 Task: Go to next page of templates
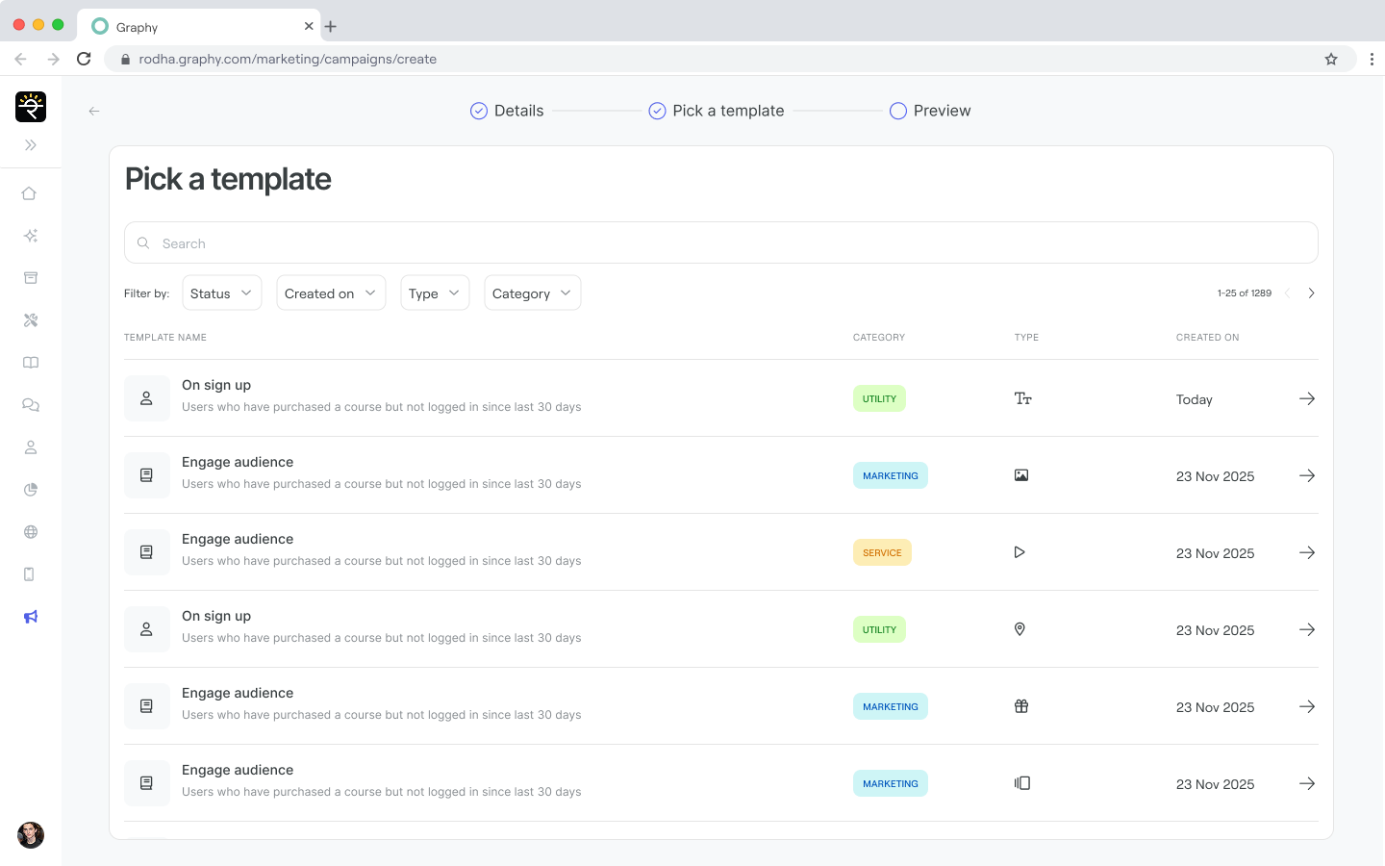click(x=1311, y=293)
